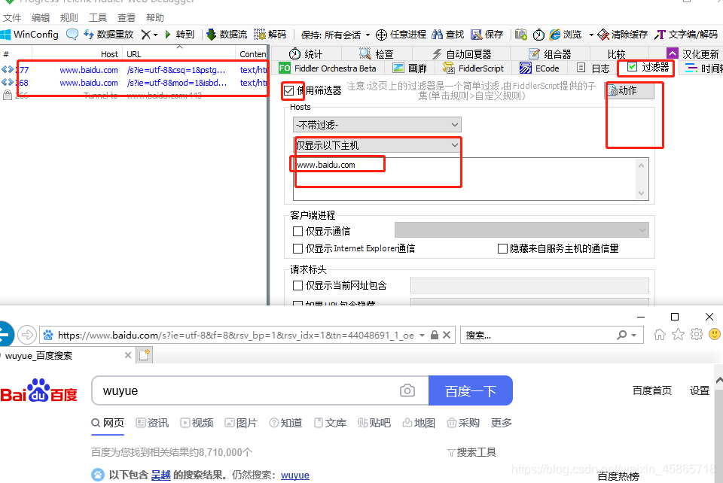The width and height of the screenshot is (723, 483).
Task: Click 百度一下 search button
Action: (470, 390)
